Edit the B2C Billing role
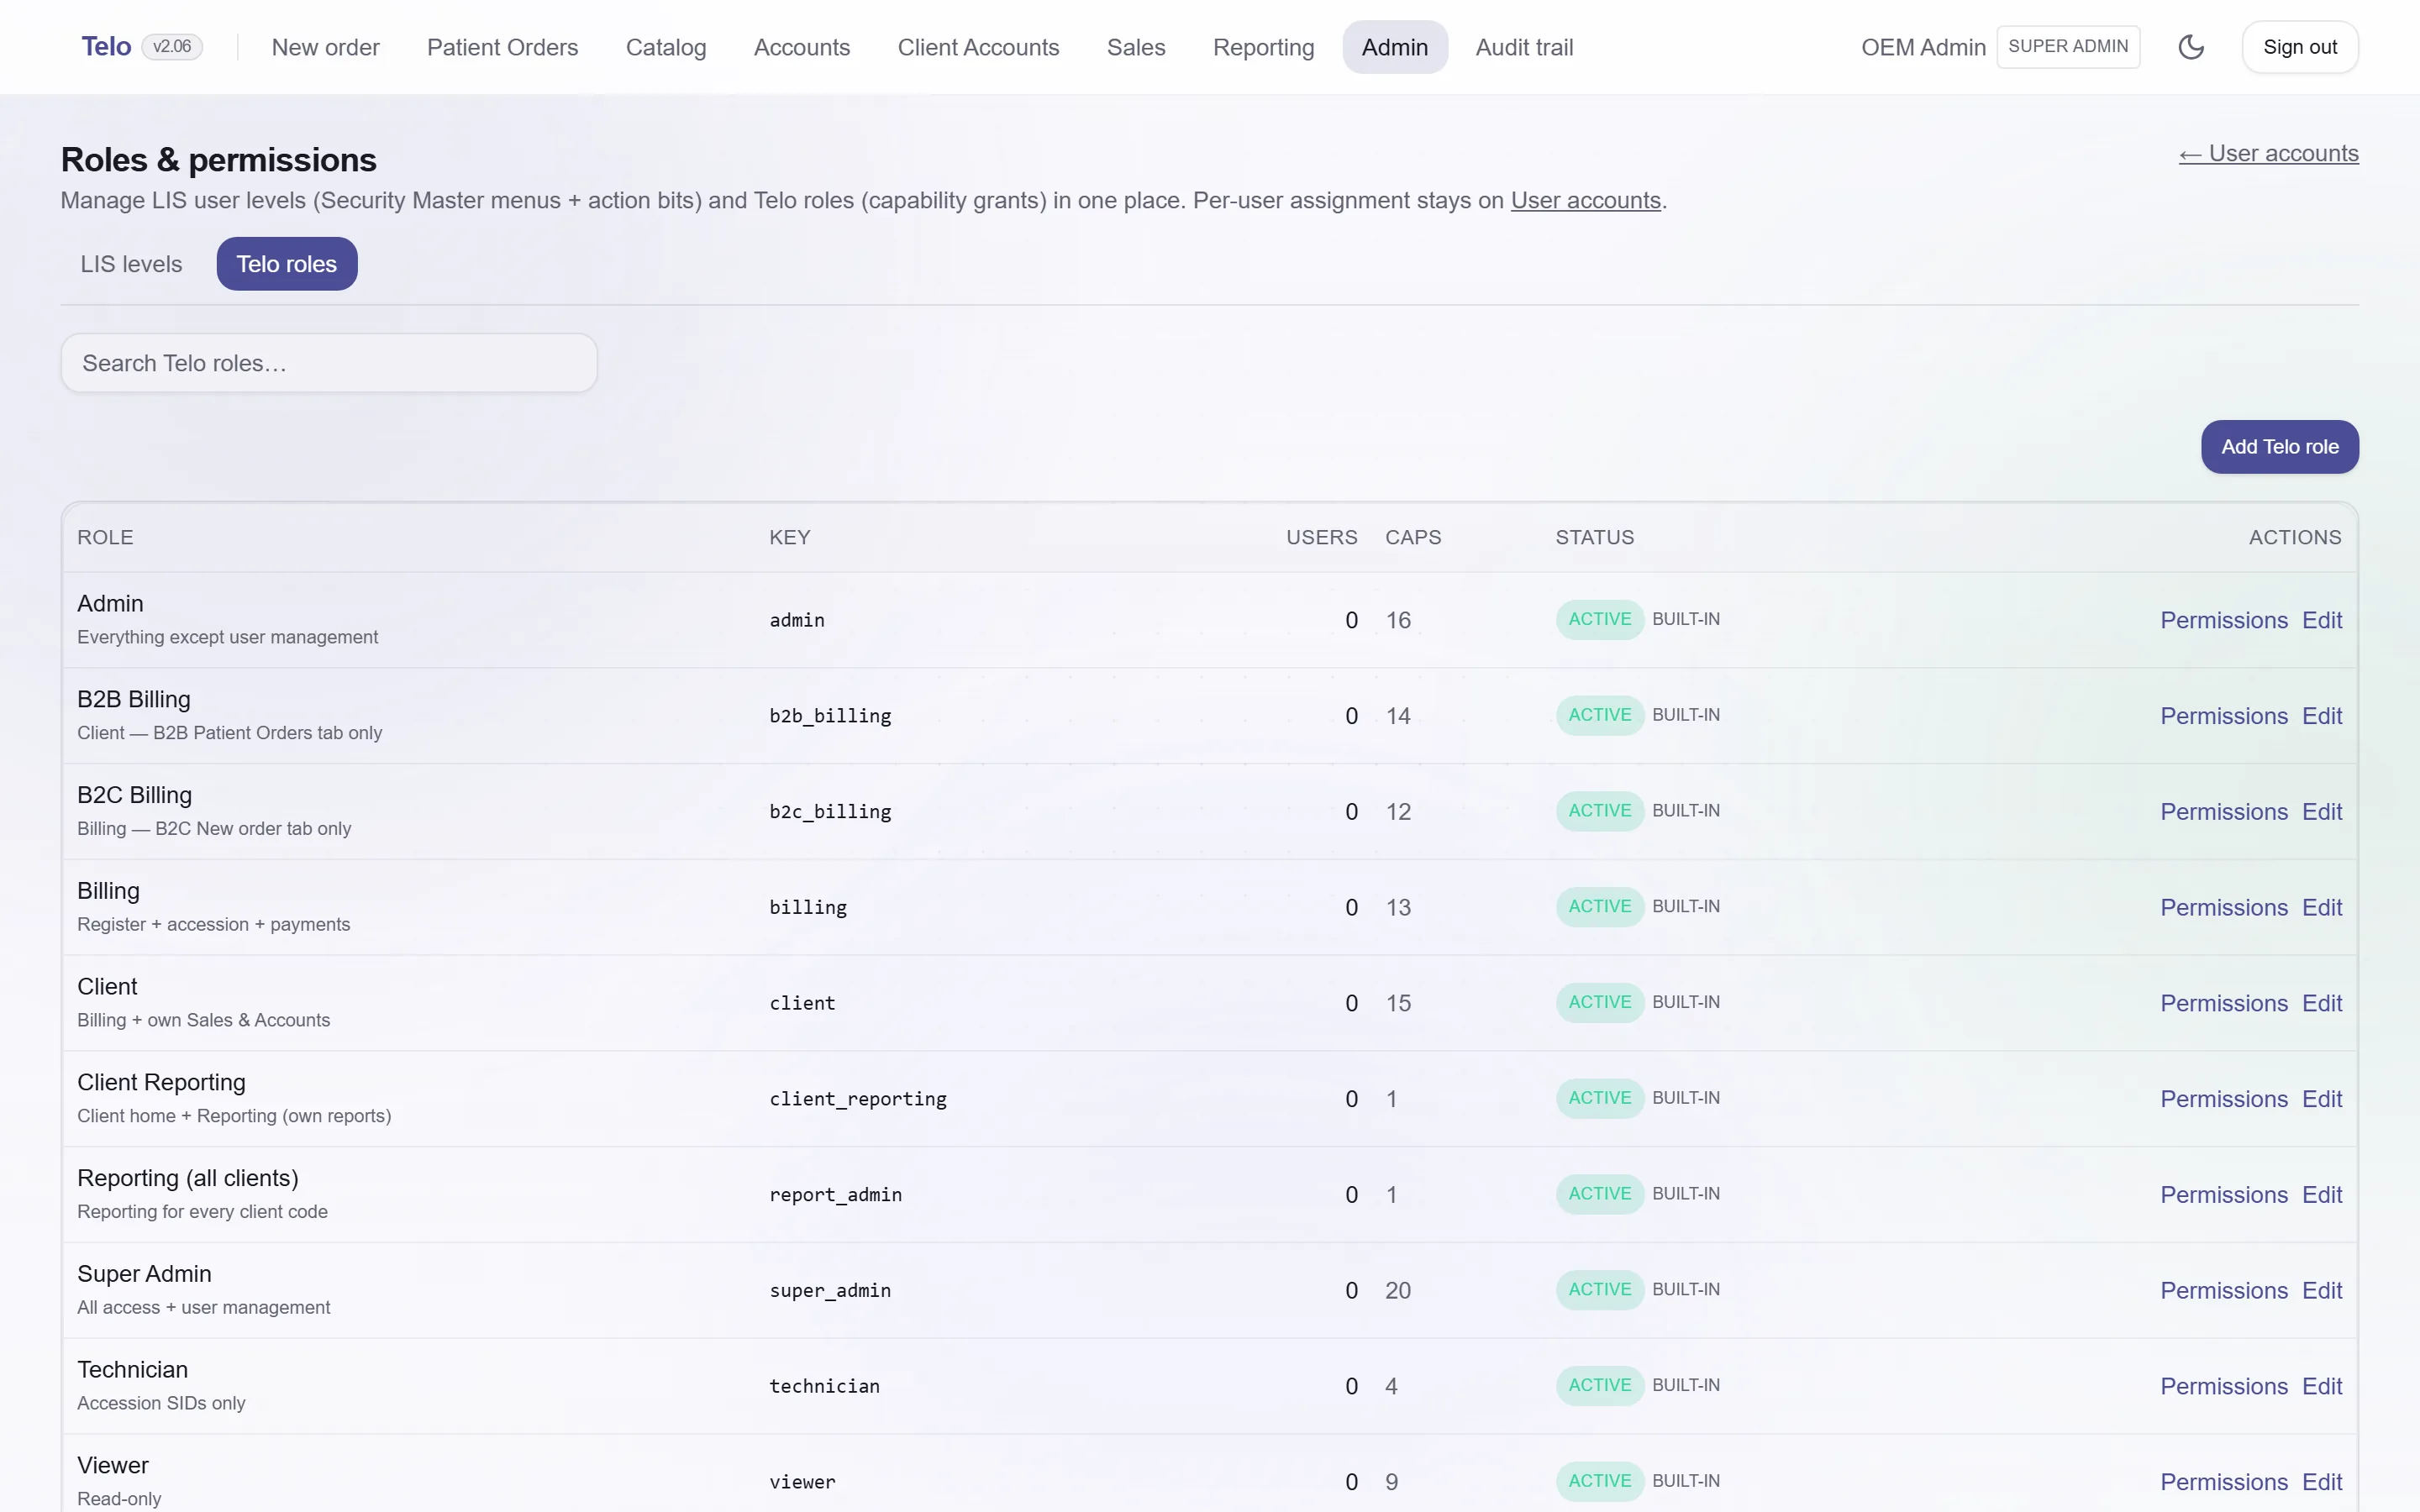 [2321, 812]
